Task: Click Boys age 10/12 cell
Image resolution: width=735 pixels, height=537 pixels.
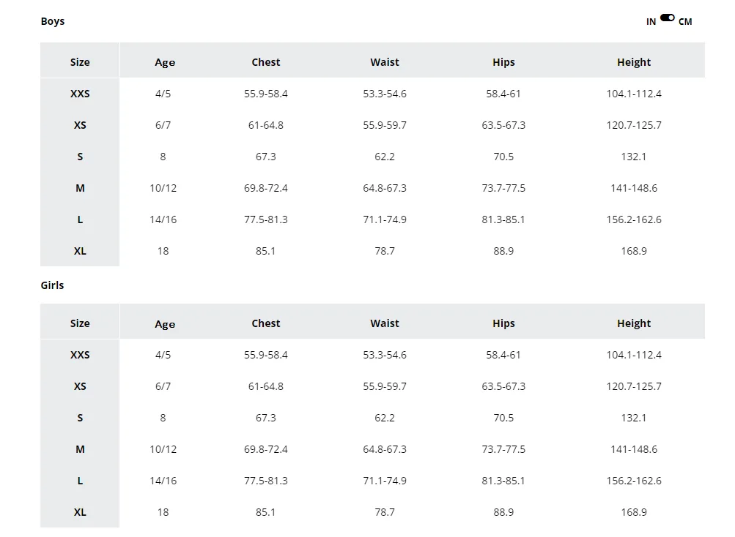Action: click(x=163, y=188)
